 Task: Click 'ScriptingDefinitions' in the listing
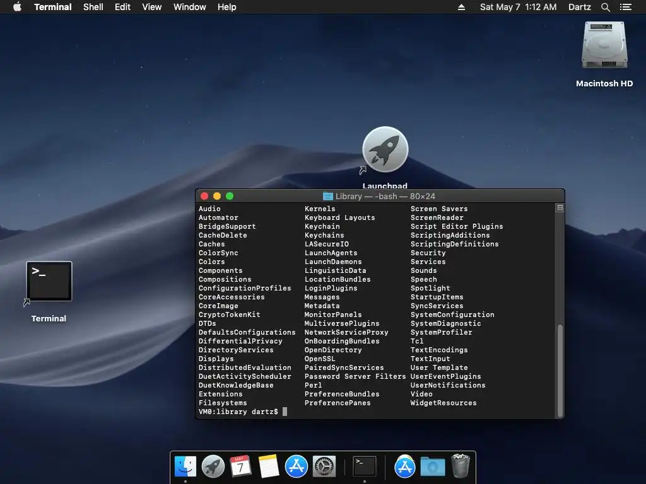455,244
